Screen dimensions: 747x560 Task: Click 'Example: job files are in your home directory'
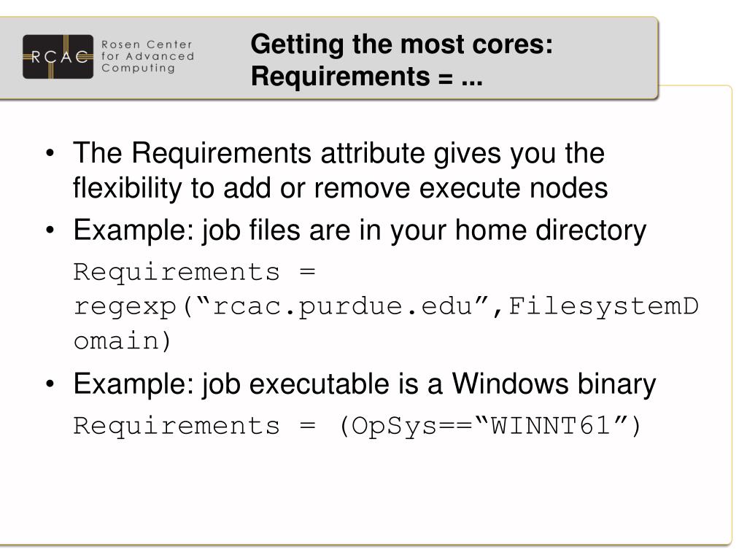[360, 231]
